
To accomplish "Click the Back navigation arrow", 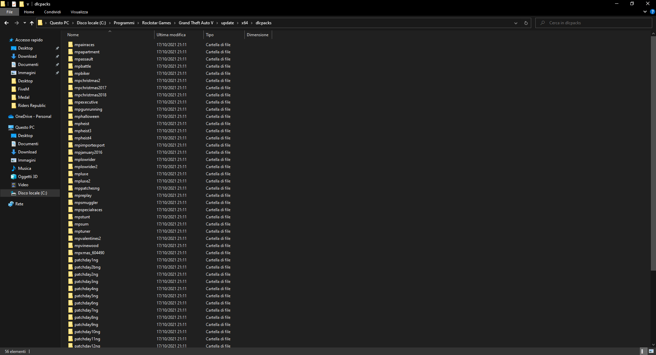I will pos(6,23).
